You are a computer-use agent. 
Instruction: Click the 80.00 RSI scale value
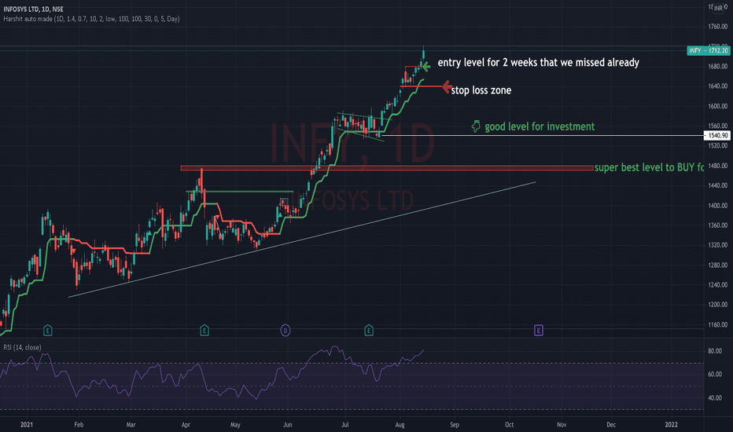tap(715, 351)
